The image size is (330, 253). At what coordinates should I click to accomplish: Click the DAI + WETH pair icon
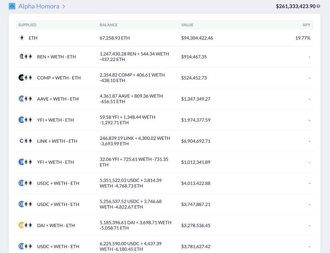[x=25, y=225]
